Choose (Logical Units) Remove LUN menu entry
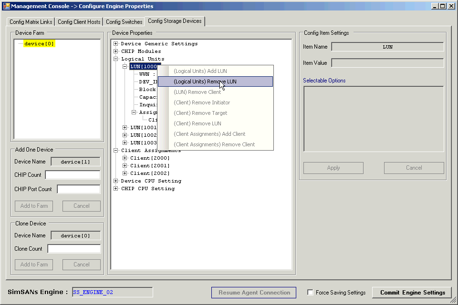This screenshot has height=305, width=458. tap(215, 81)
